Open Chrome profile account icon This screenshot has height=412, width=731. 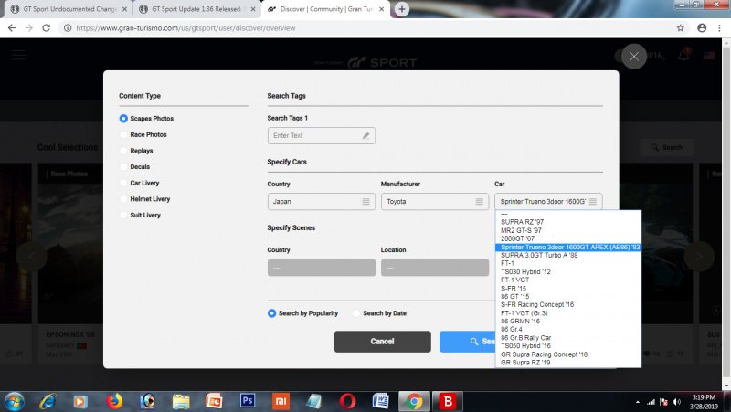(702, 28)
